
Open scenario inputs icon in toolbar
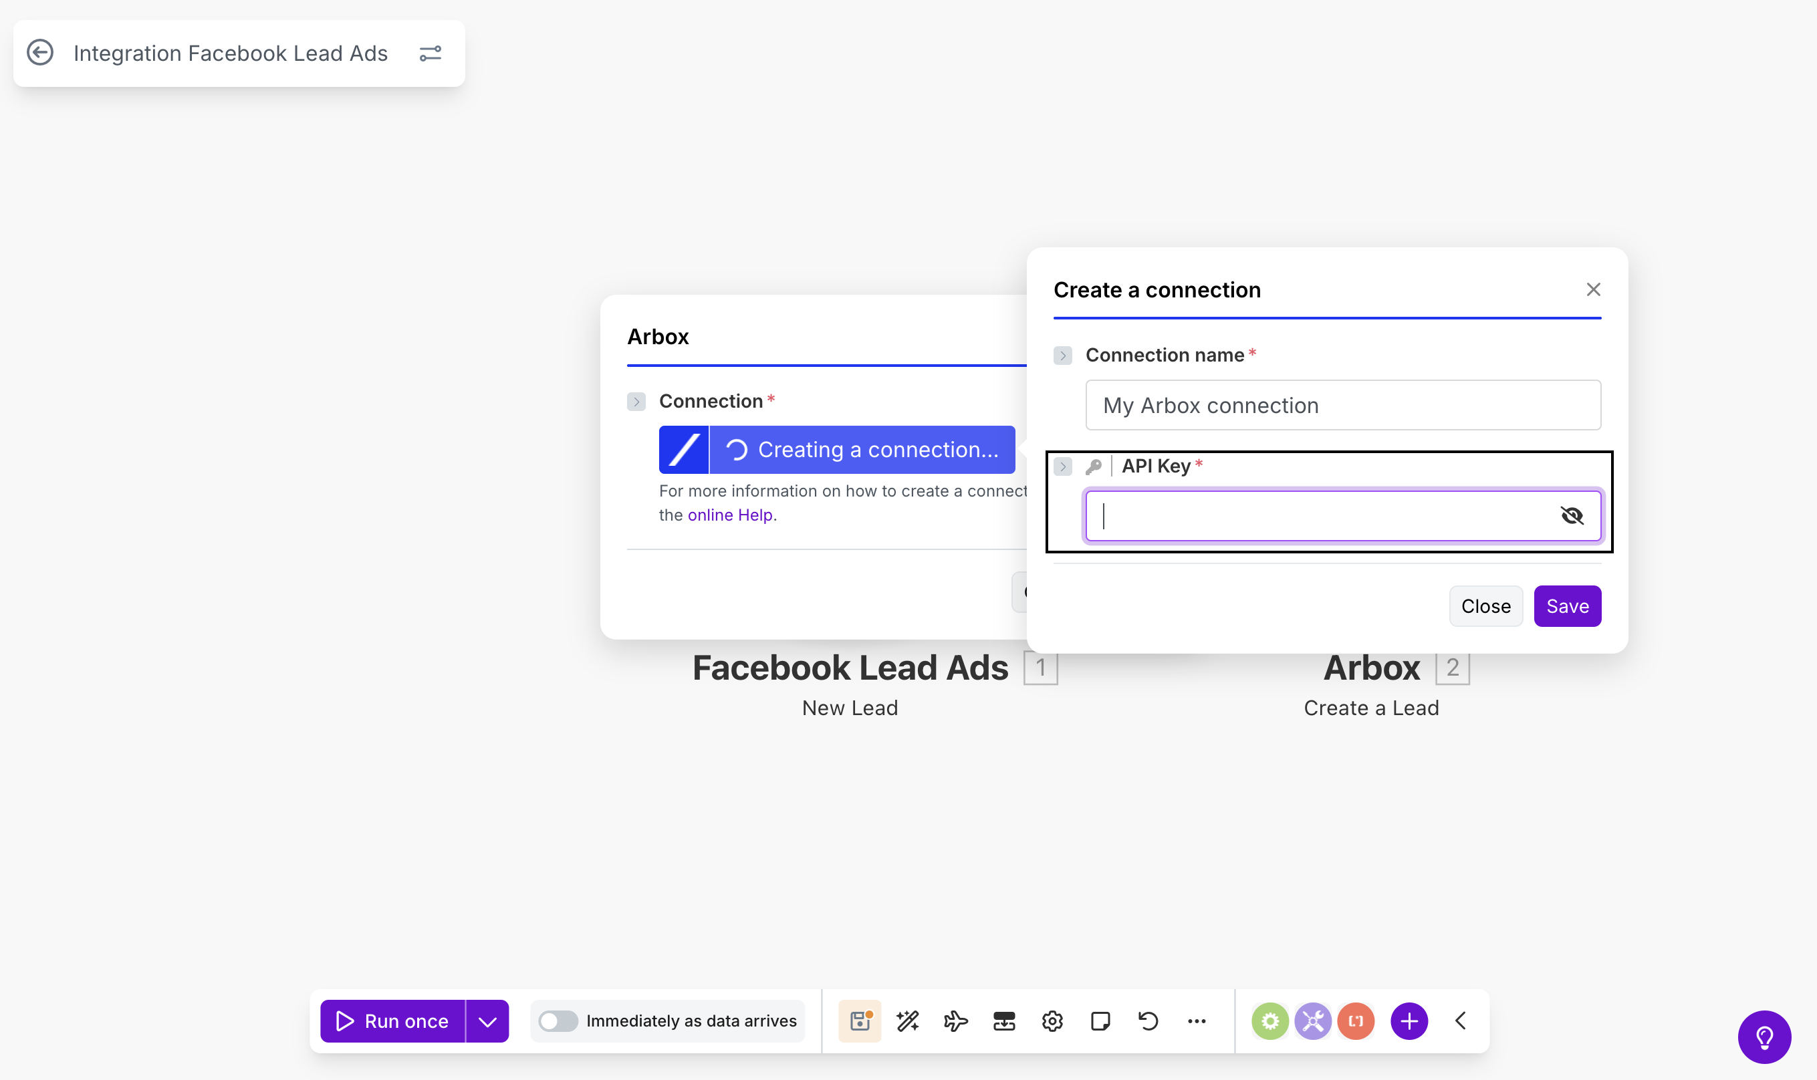click(x=1004, y=1021)
